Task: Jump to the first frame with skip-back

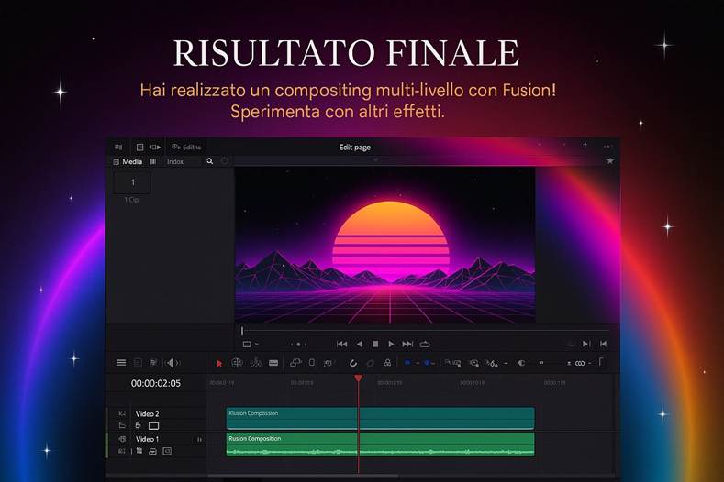Action: click(341, 344)
